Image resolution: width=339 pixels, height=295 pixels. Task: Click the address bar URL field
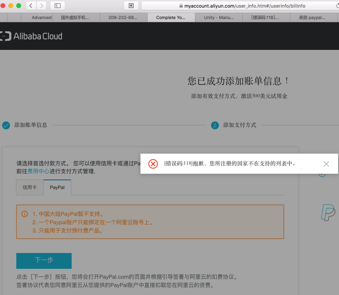(241, 6)
